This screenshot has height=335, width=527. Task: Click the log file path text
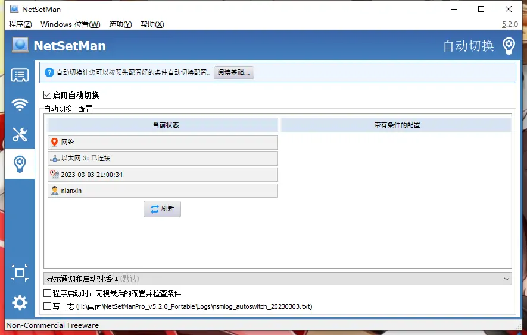194,306
